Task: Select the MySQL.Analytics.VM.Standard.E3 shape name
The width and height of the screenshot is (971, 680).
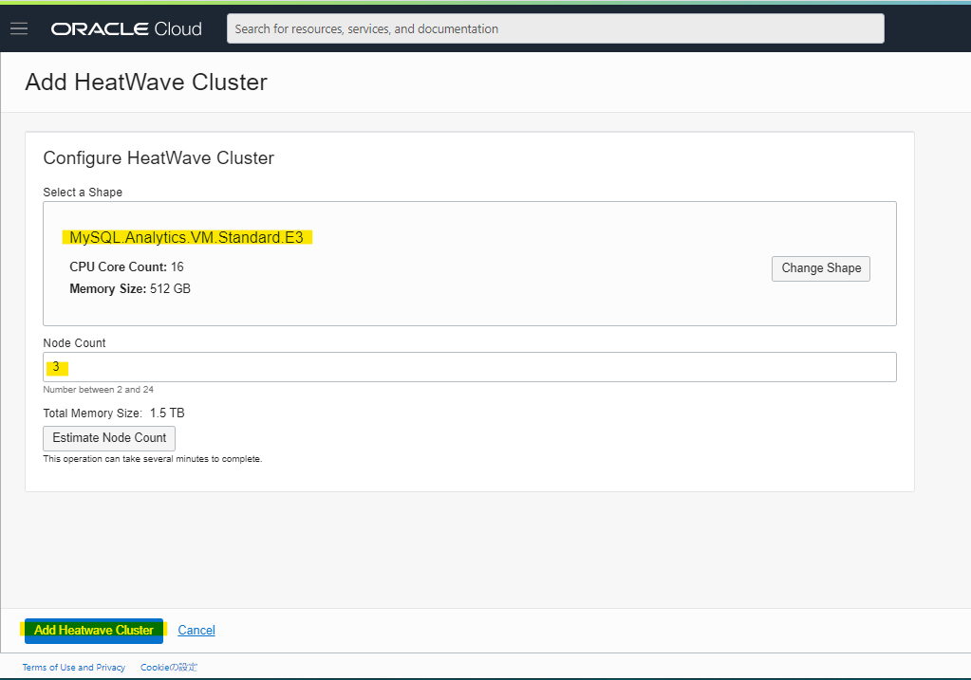Action: click(x=186, y=238)
